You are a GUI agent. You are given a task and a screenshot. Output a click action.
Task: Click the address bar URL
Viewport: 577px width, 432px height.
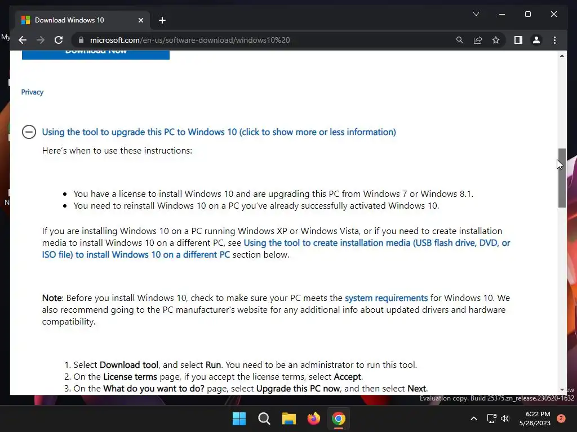190,40
